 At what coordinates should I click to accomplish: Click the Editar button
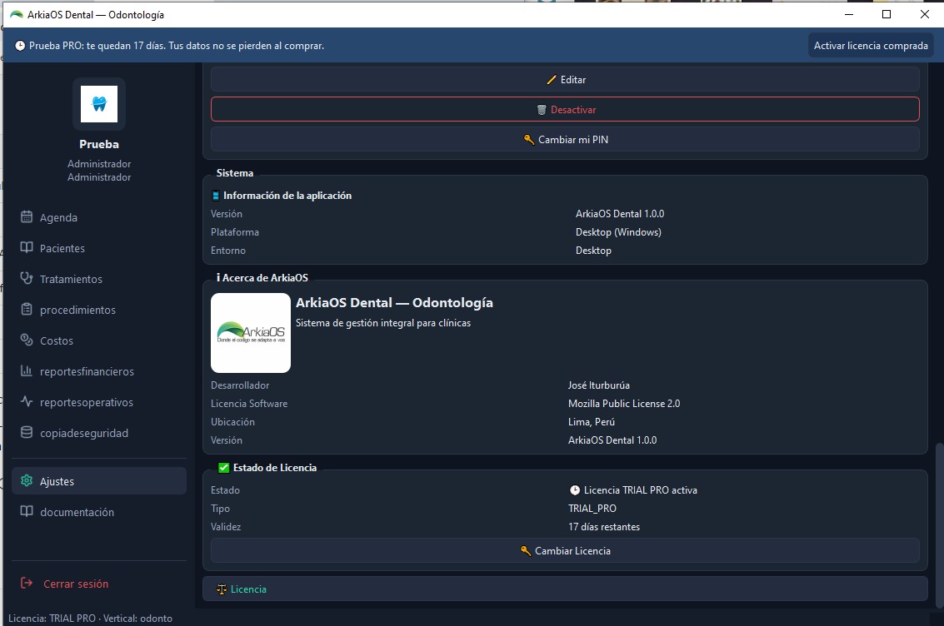point(565,79)
